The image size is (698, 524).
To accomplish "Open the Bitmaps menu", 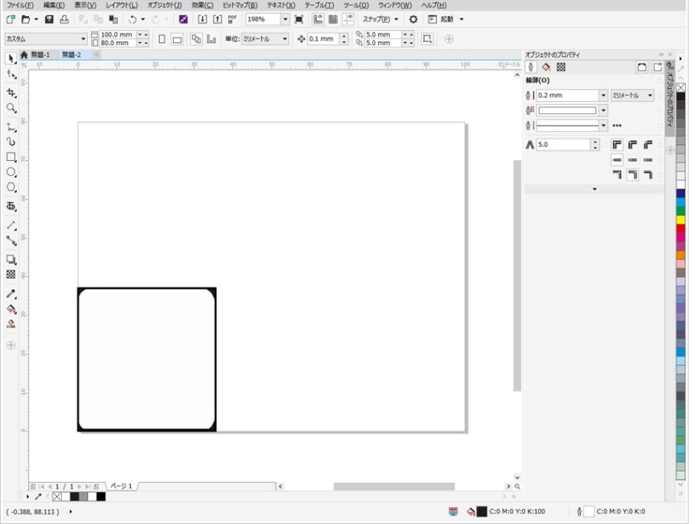I will (x=240, y=5).
